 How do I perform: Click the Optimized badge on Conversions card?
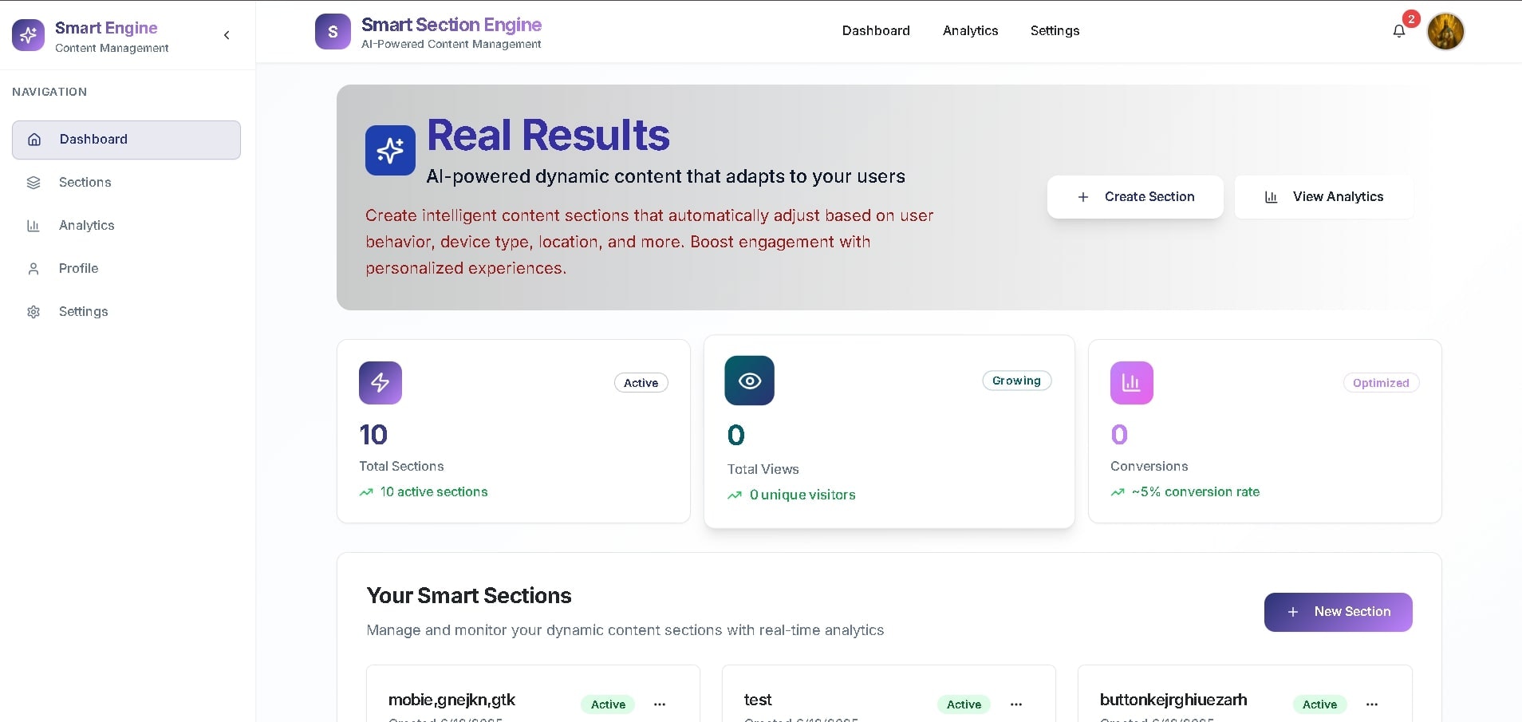tap(1381, 383)
